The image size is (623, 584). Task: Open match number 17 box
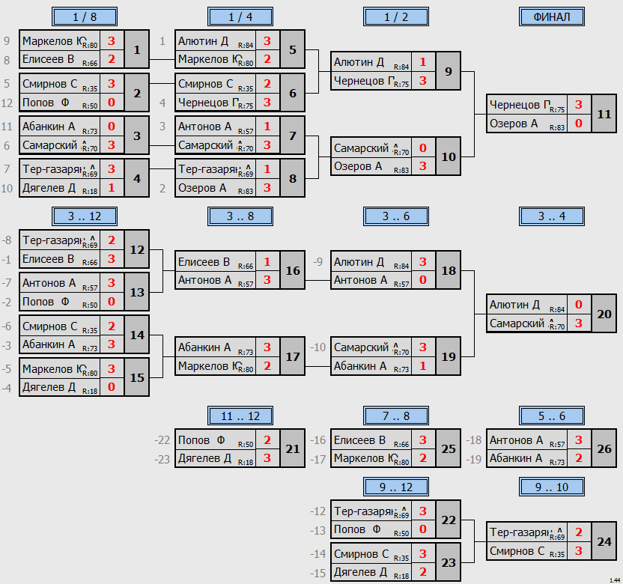[293, 356]
